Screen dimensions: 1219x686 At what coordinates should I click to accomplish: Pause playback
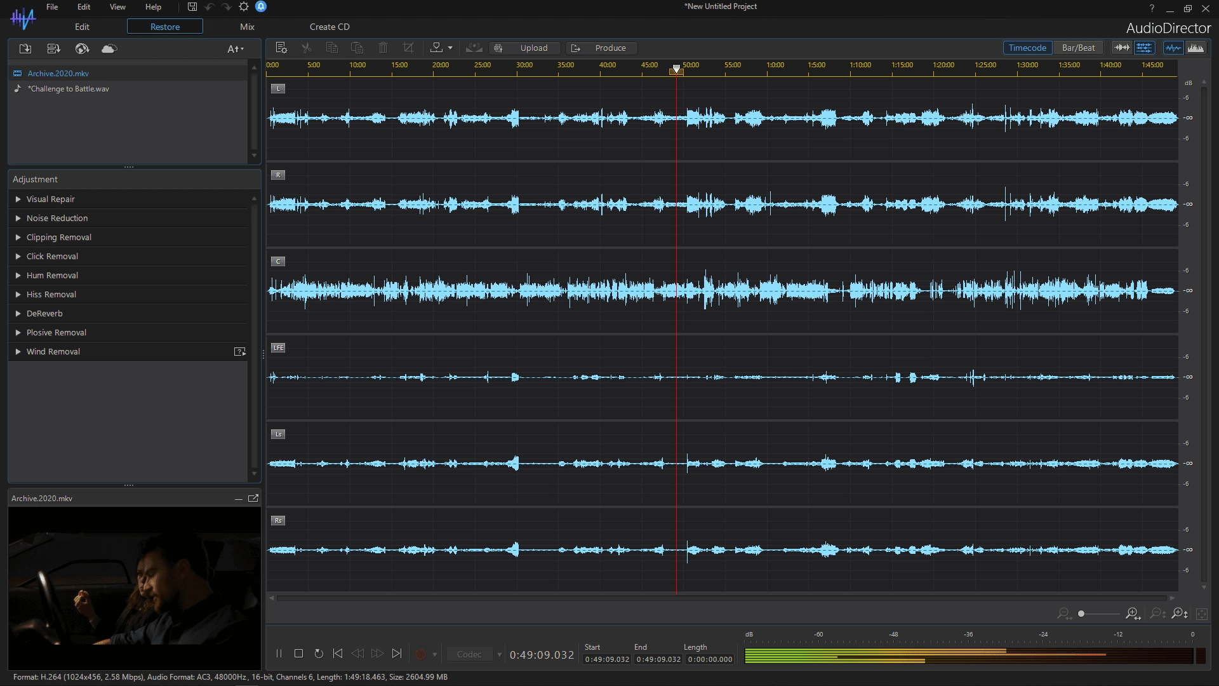tap(279, 654)
